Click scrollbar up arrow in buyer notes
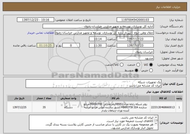This screenshot has height=134, width=190. click(156, 117)
